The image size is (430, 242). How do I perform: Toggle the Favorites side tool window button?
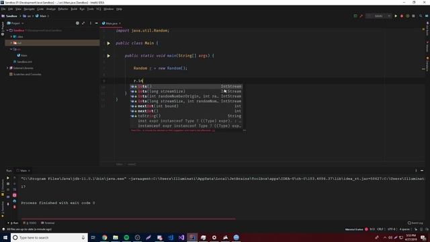(3, 210)
